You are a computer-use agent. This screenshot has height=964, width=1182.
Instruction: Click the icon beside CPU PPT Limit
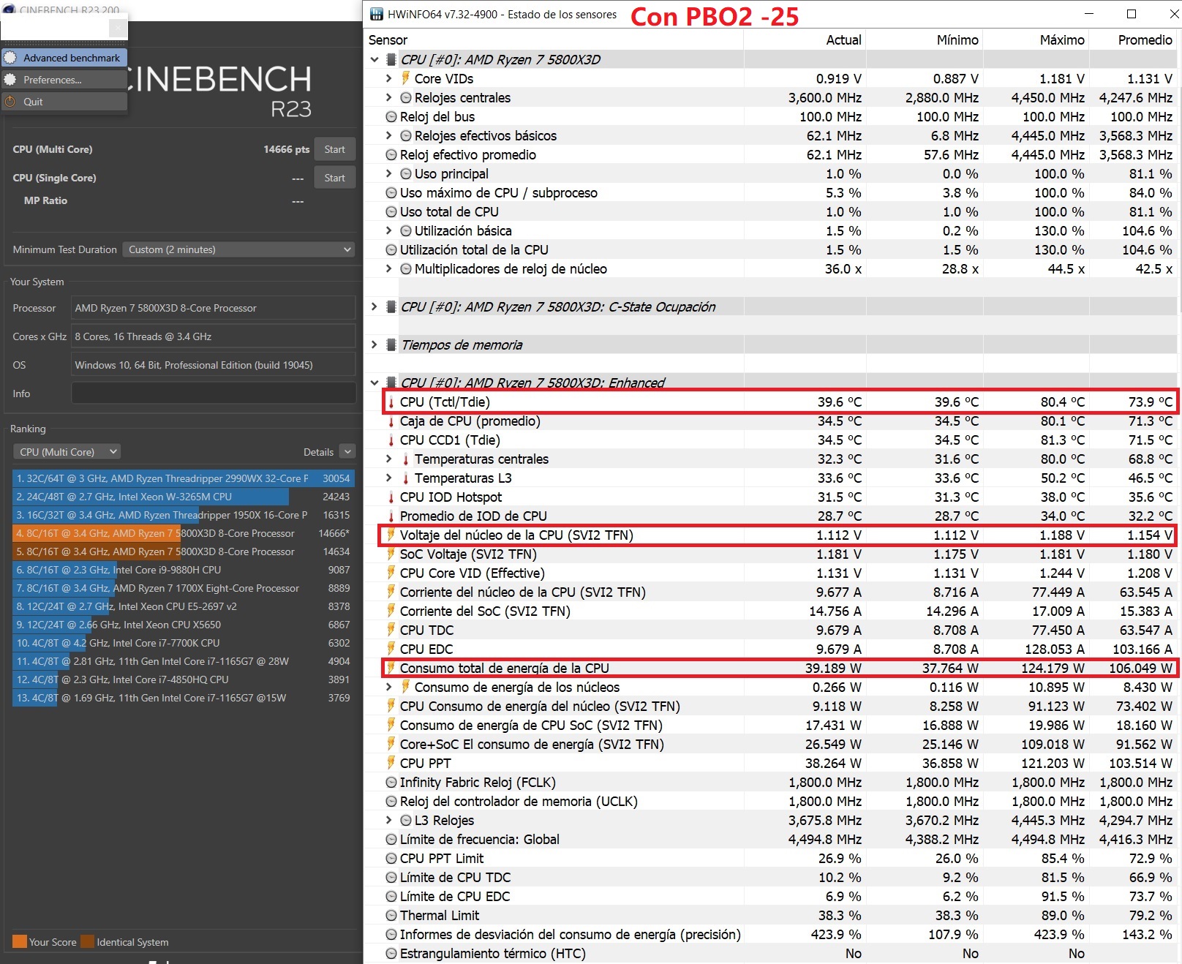[x=391, y=858]
